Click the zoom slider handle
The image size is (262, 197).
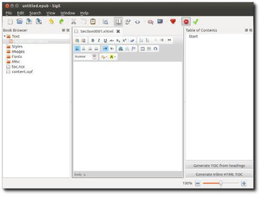(221, 183)
